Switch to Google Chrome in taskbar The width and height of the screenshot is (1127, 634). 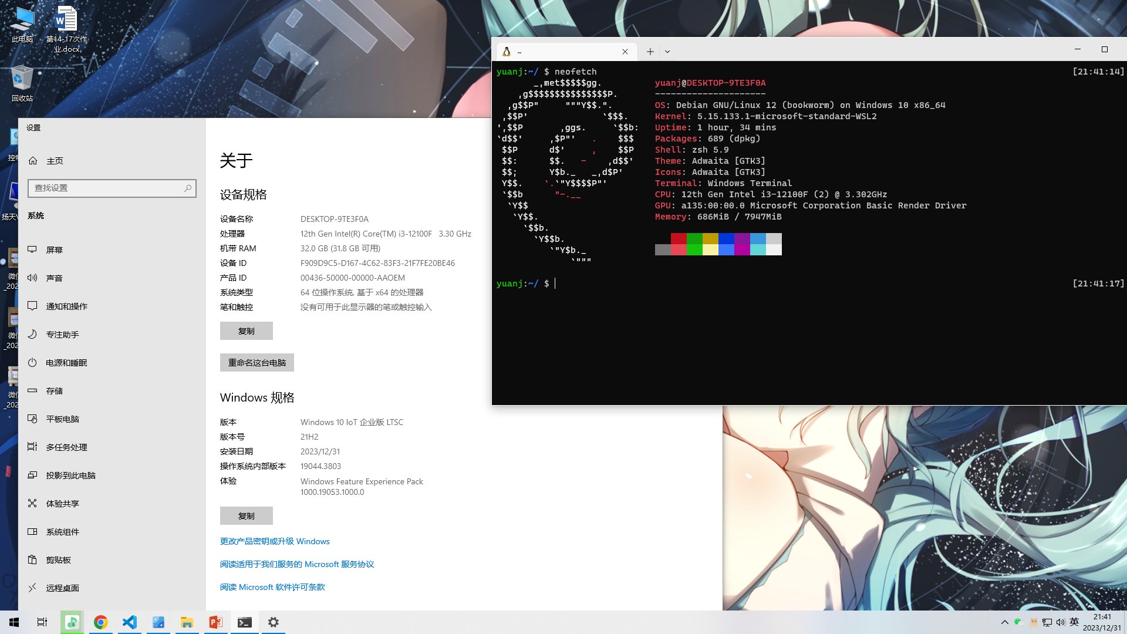(100, 622)
